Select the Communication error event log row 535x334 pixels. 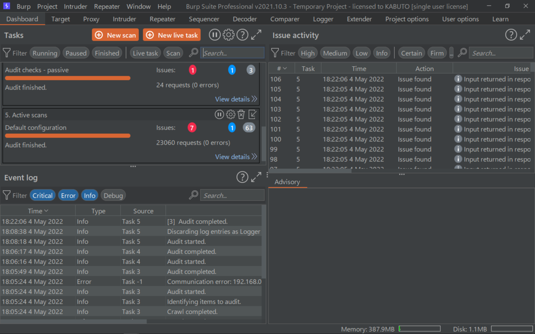coord(131,281)
